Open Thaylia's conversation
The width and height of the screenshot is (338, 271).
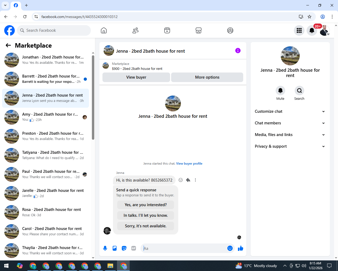click(45, 251)
